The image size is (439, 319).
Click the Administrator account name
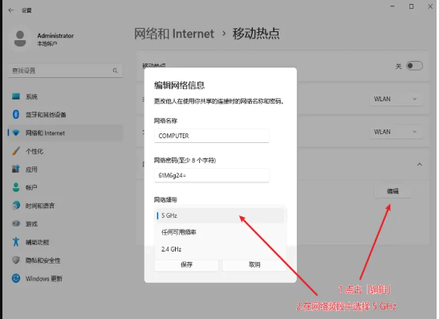[55, 36]
